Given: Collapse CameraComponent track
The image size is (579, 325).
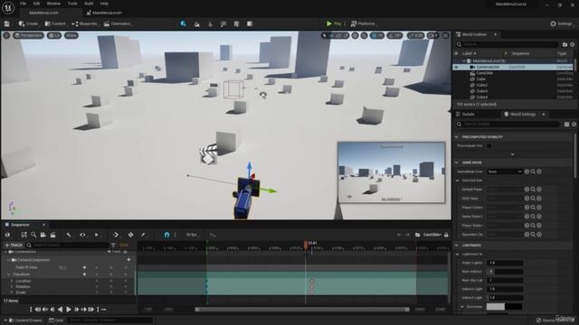Looking at the screenshot, I should click(8, 260).
